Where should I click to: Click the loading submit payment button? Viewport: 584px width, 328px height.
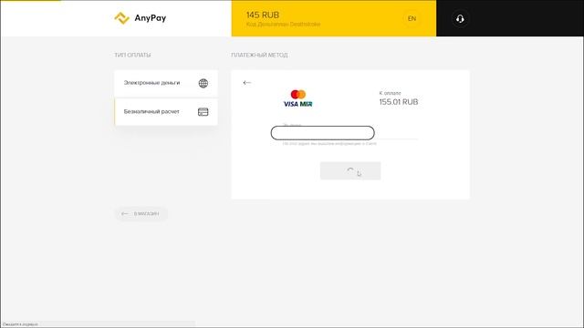tap(350, 170)
